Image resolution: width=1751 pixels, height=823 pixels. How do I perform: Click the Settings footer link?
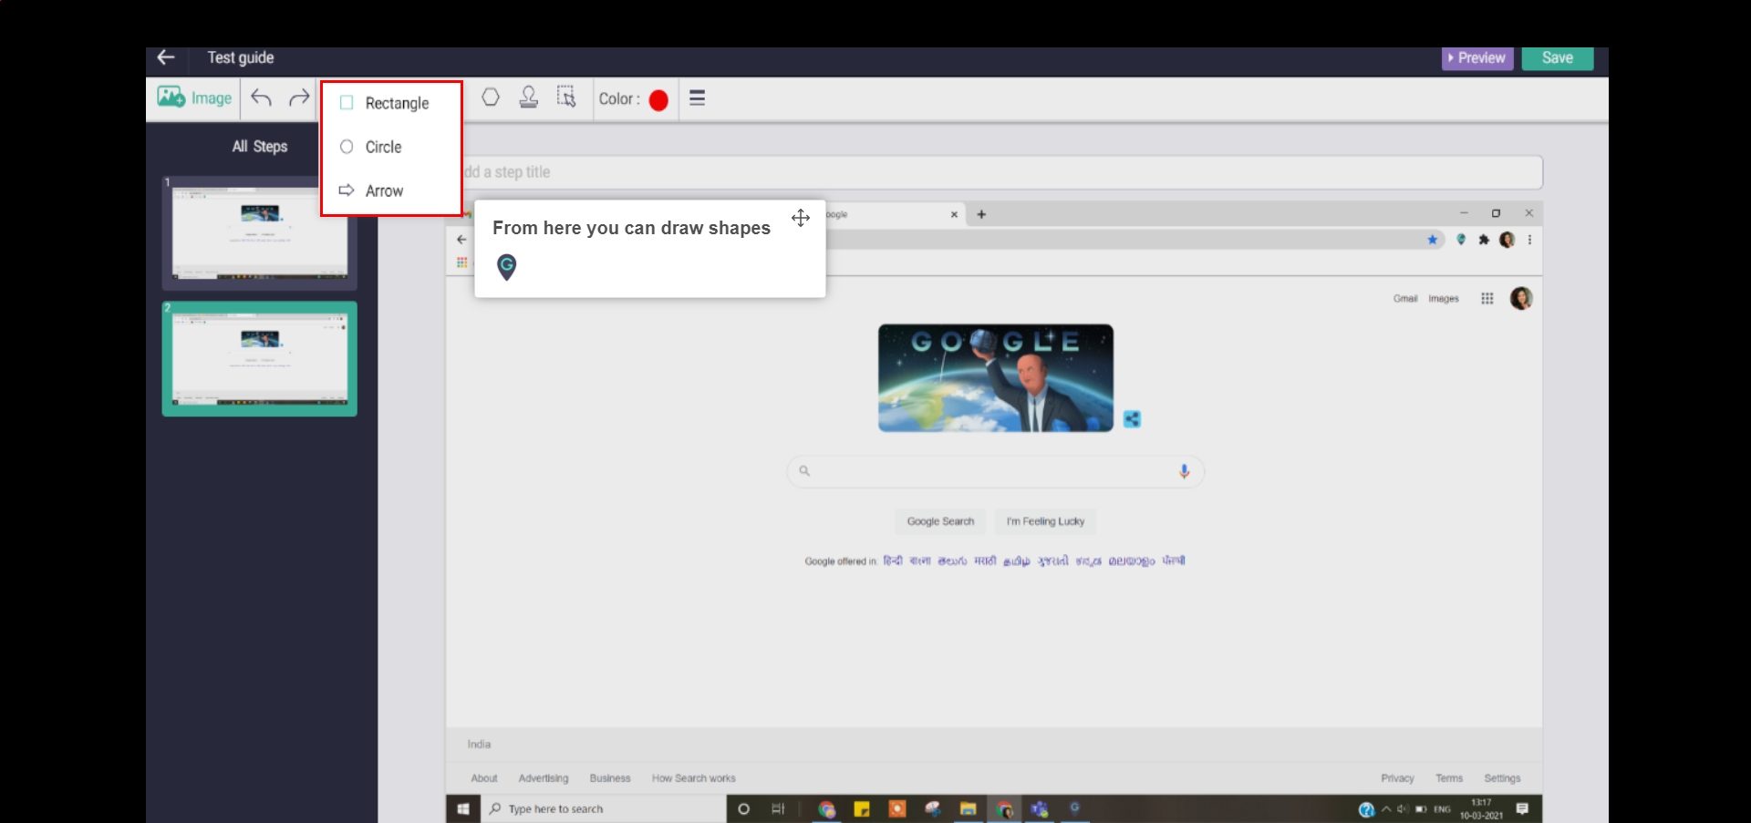coord(1502,778)
